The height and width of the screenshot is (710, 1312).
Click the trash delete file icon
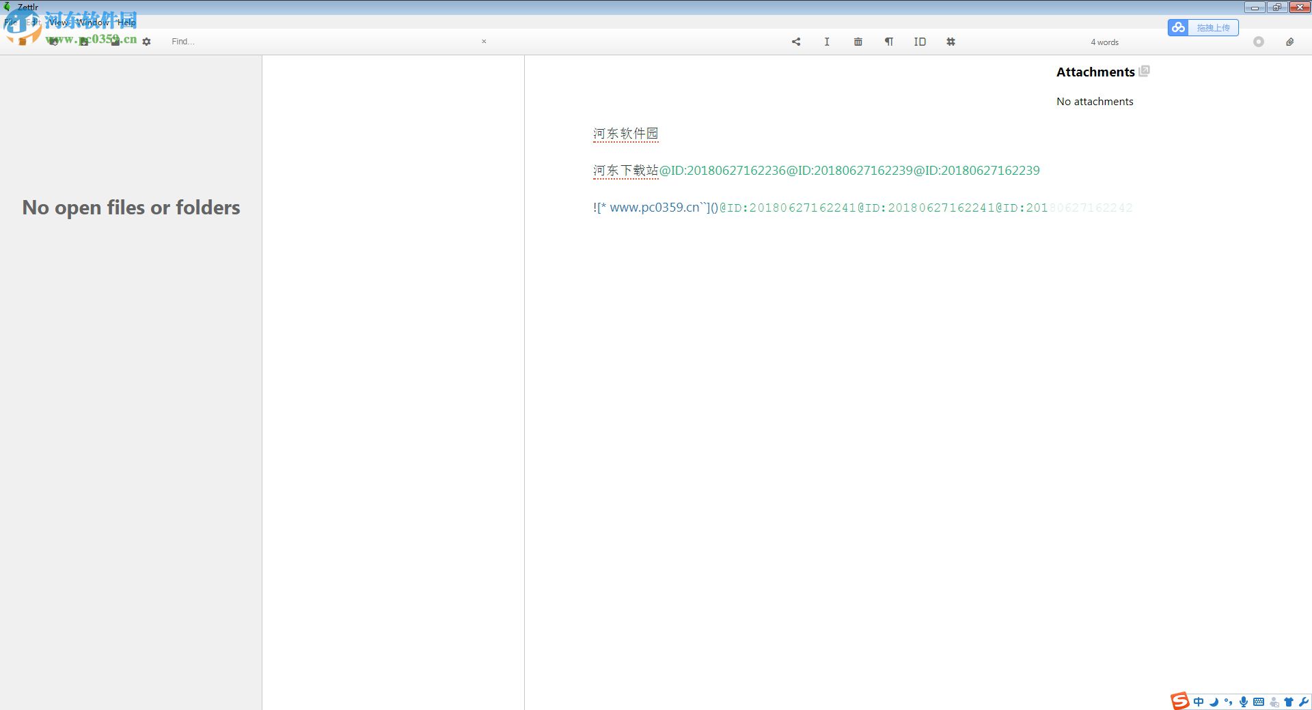(858, 42)
